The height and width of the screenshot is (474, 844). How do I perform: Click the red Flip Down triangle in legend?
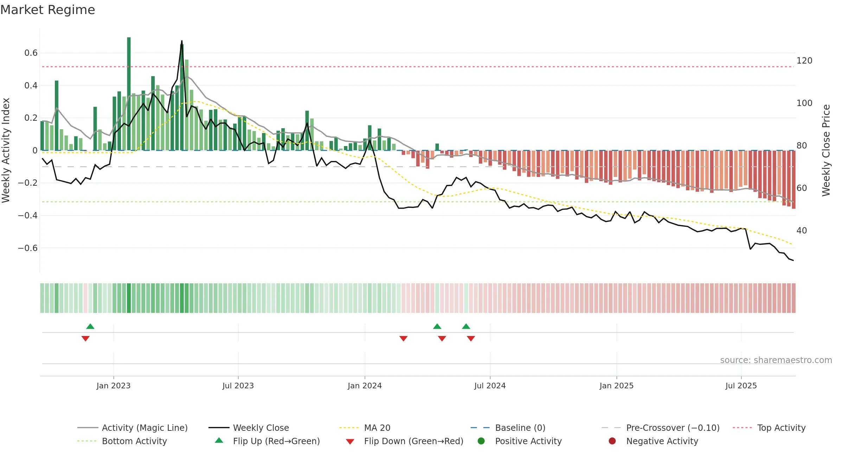350,442
